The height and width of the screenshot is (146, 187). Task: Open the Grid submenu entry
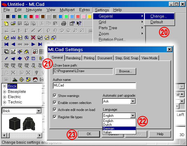[x=119, y=22]
